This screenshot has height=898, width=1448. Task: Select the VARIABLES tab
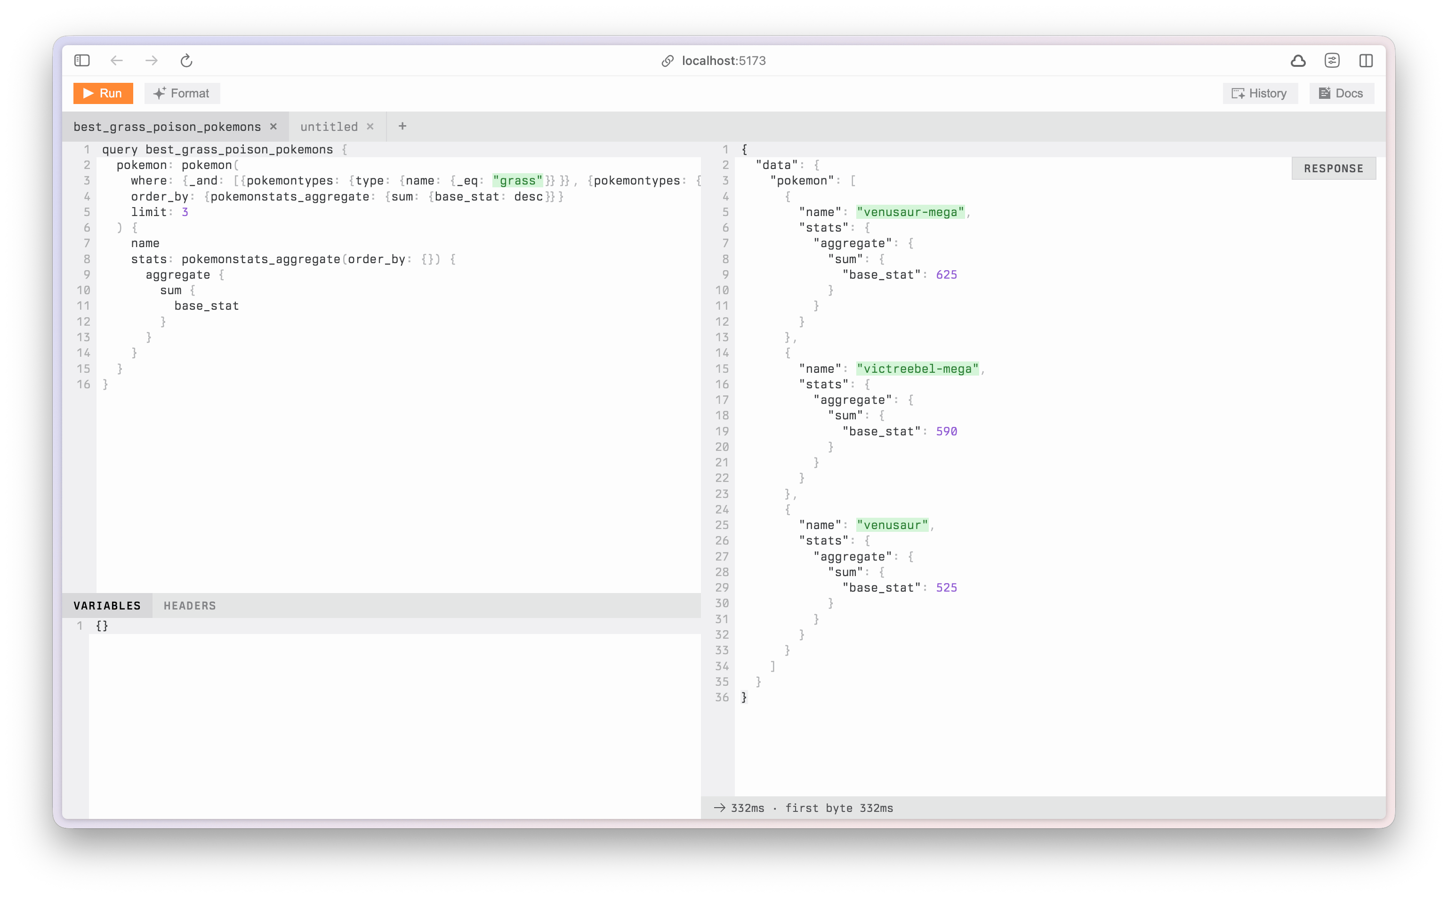(x=107, y=606)
